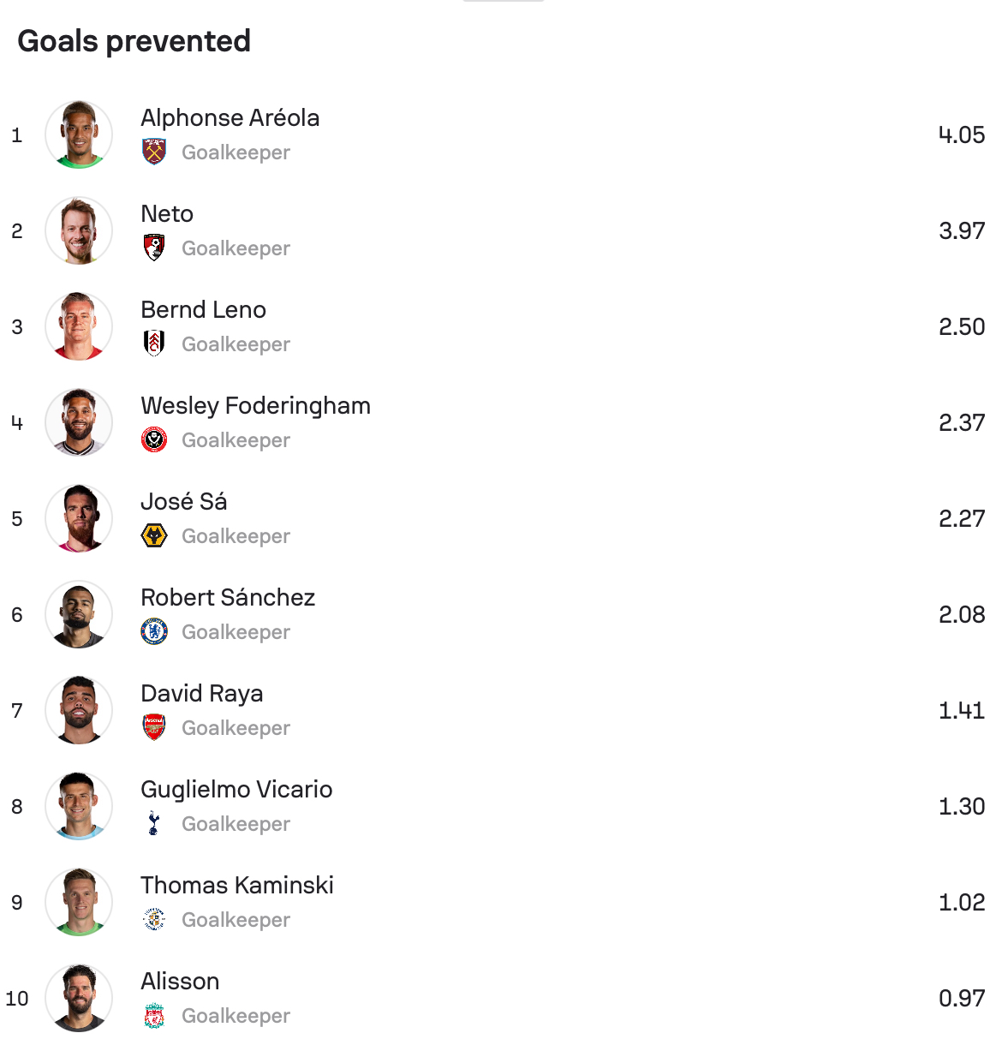Viewport: 1002px width, 1051px height.
Task: Click the West Ham club crest icon
Action: coord(154,152)
